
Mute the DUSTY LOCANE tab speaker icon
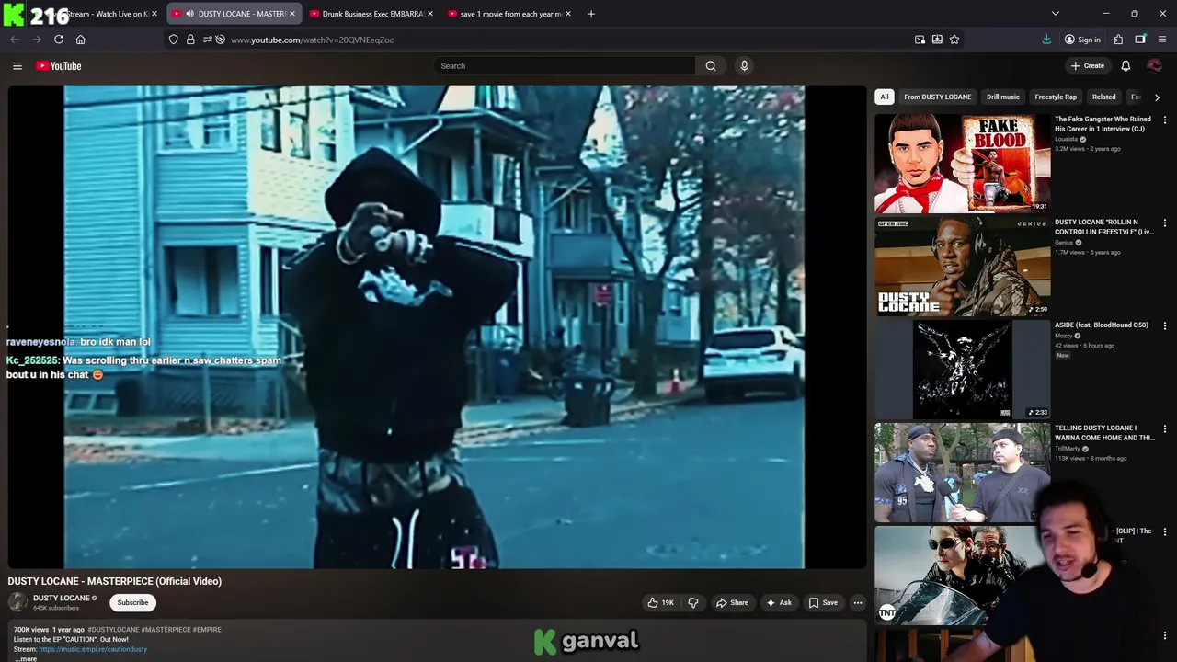point(189,14)
